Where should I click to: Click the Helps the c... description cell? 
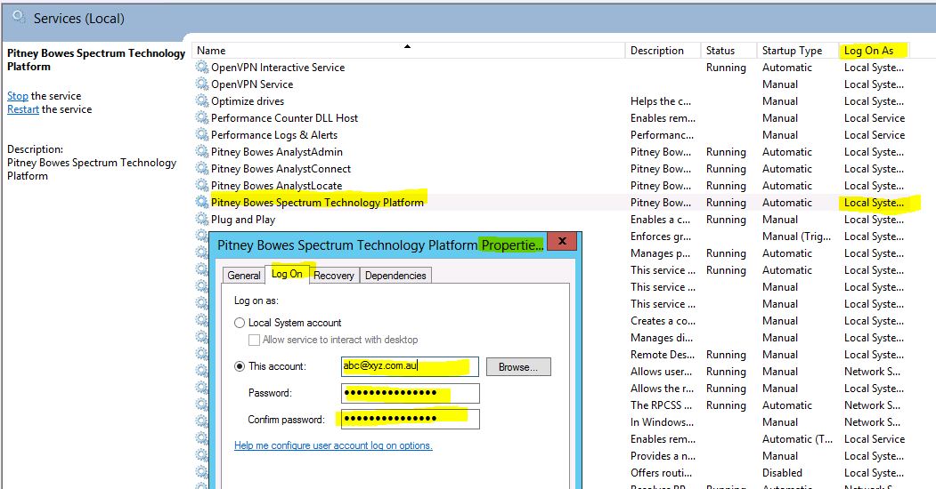[661, 101]
